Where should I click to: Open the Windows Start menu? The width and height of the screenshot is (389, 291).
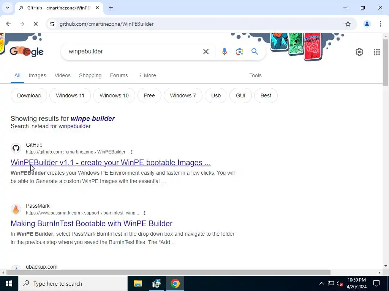[9, 283]
